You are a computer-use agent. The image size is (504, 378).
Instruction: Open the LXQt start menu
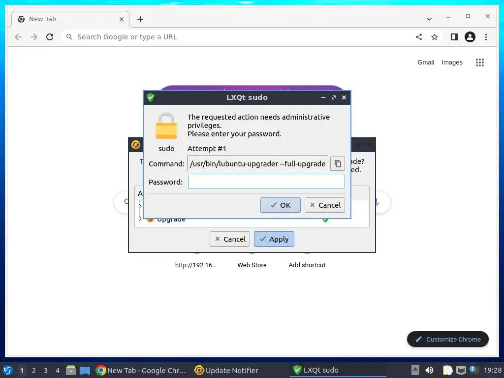point(8,370)
